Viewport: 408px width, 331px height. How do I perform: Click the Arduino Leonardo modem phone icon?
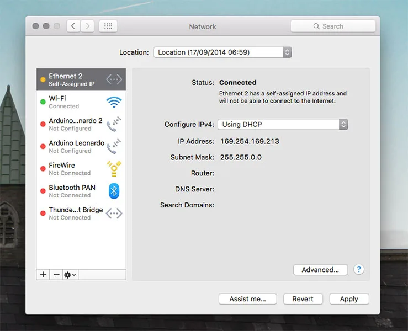click(114, 147)
